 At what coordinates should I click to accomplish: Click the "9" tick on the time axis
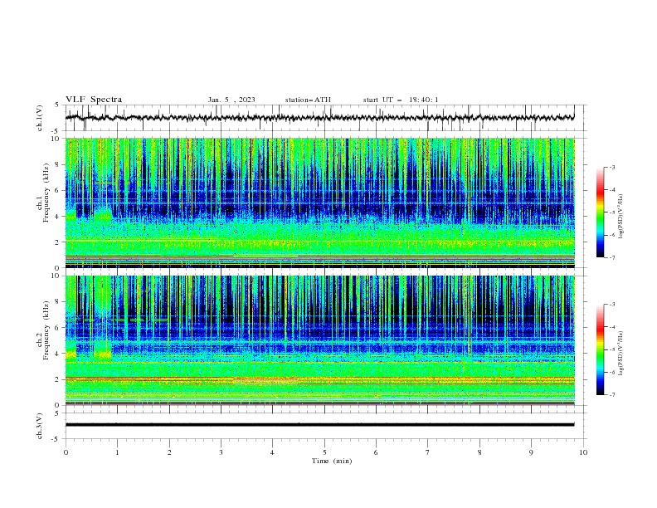pyautogui.click(x=531, y=452)
